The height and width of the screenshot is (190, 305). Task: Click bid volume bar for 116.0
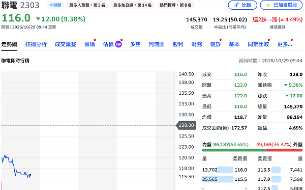pyautogui.click(x=225, y=170)
